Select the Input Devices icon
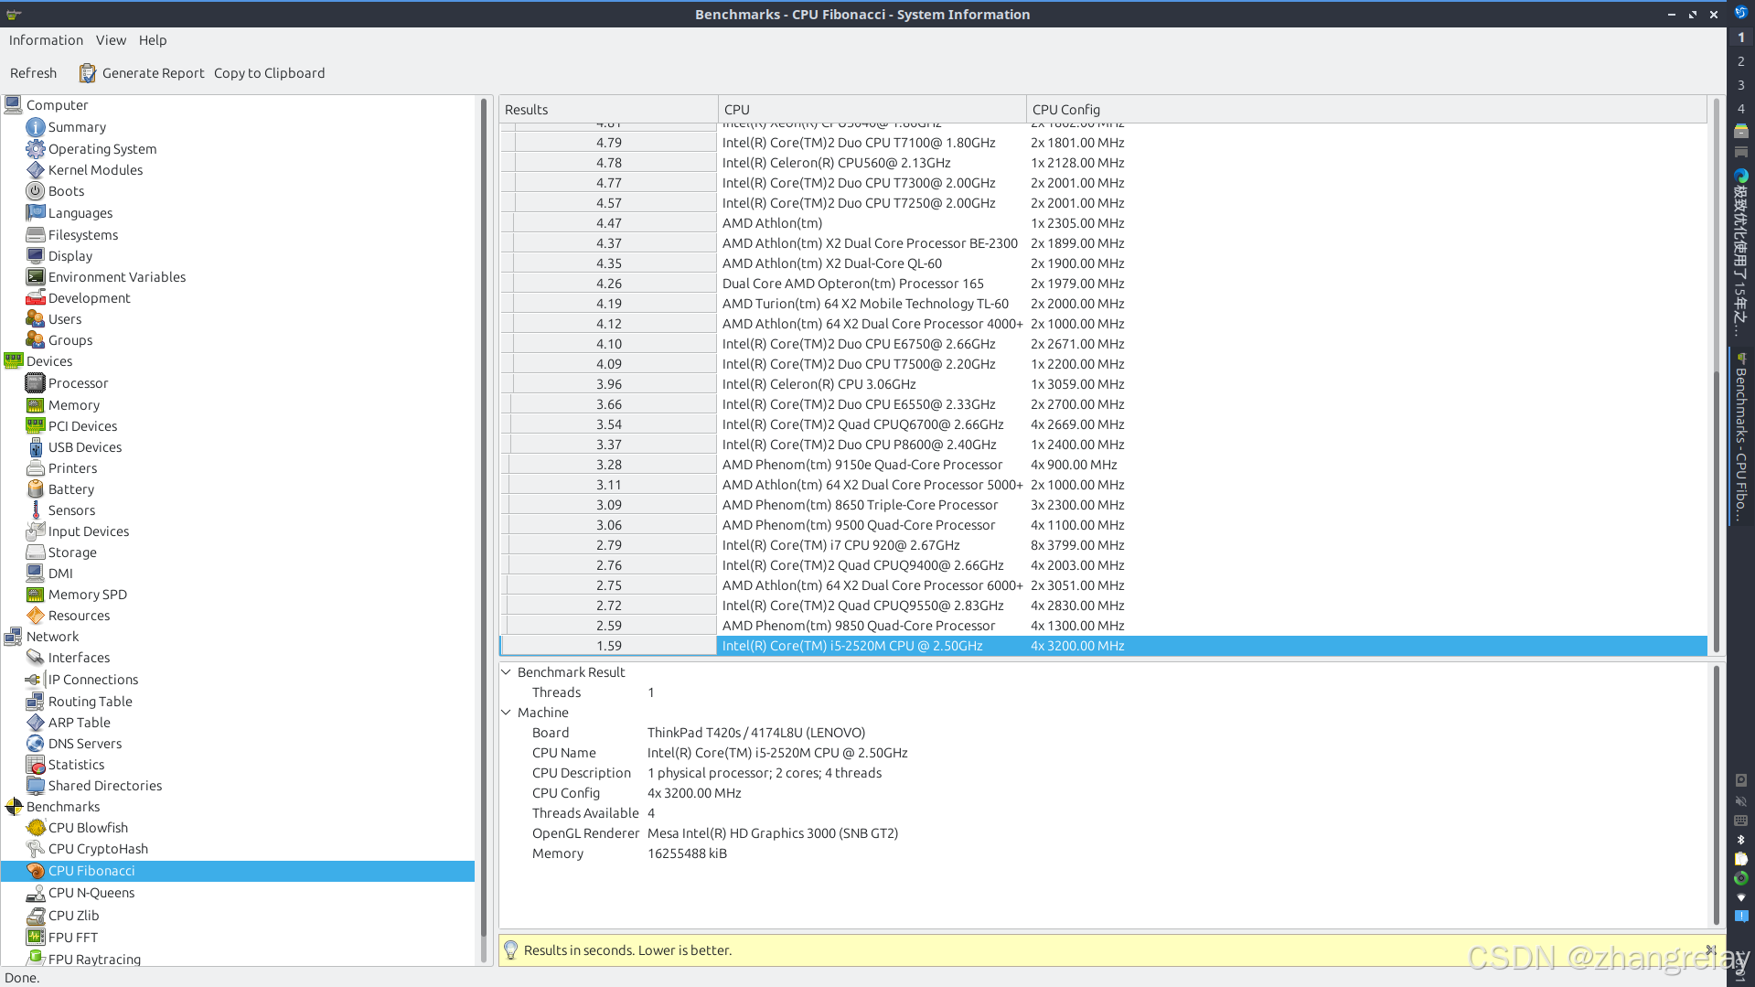 (36, 531)
